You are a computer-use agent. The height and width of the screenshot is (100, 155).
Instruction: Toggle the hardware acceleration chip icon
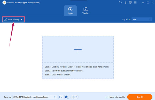pos(67,97)
